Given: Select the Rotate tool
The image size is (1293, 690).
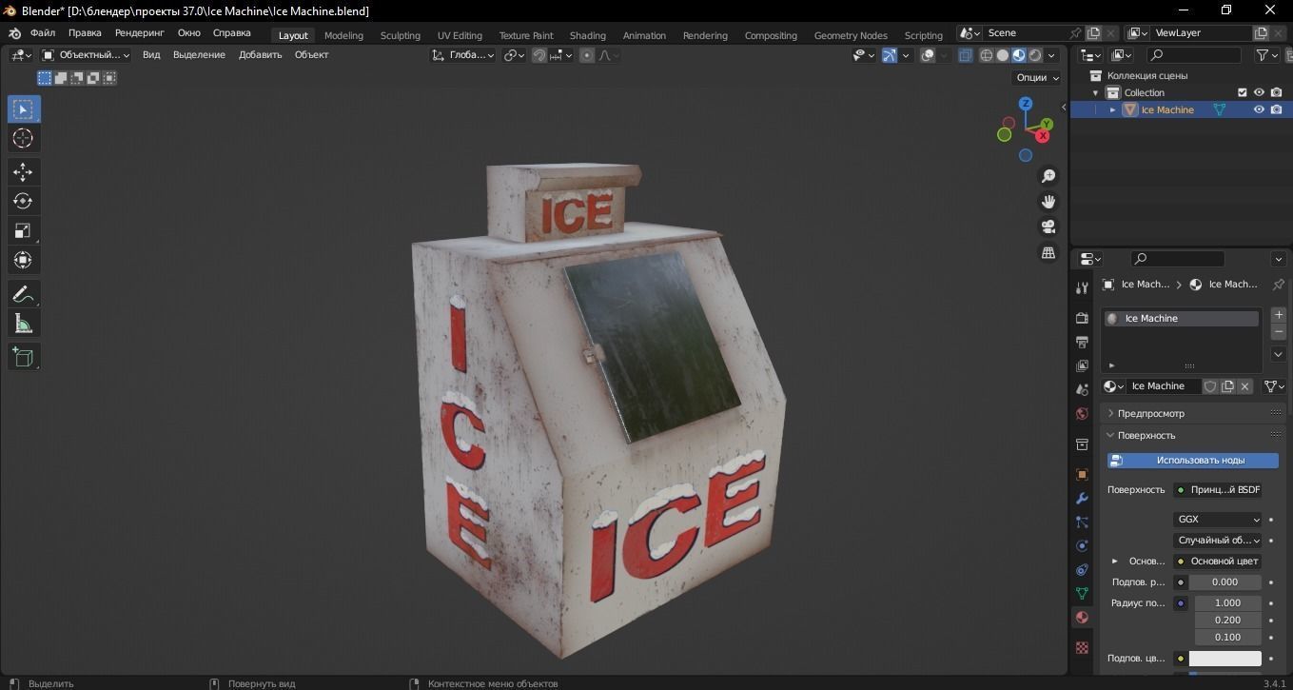Looking at the screenshot, I should 23,201.
